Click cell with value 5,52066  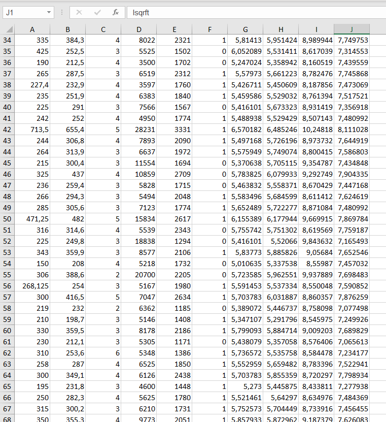(280, 241)
